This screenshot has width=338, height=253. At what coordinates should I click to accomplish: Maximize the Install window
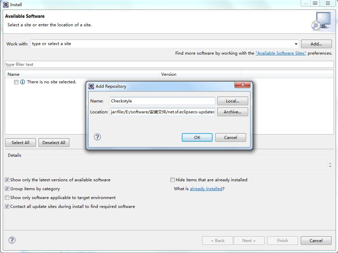click(315, 3)
